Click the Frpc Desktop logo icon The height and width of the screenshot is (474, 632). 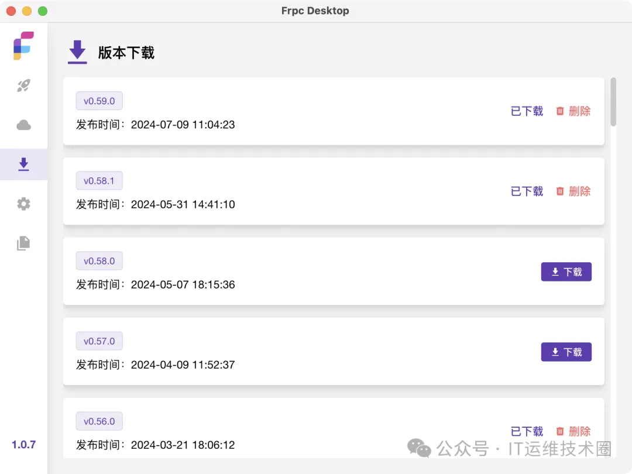(23, 46)
